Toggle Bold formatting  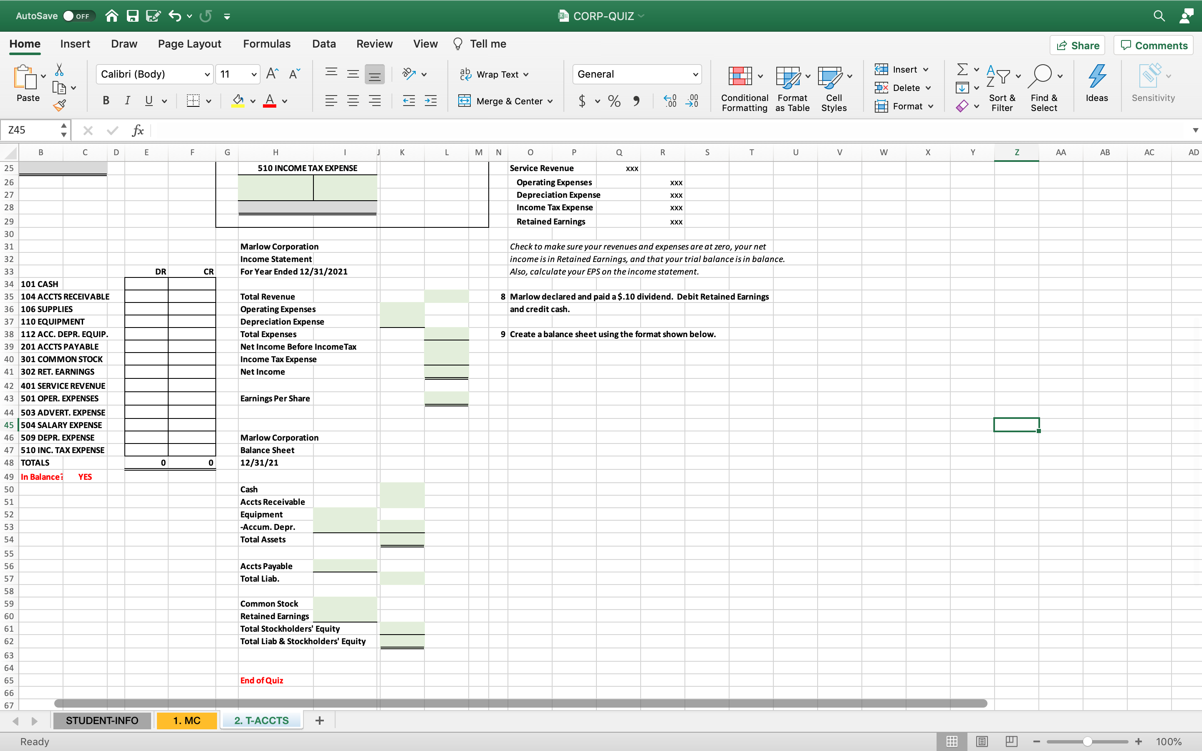[106, 101]
